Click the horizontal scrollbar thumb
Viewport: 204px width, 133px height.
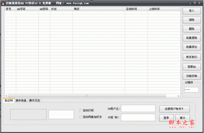coord(87,96)
